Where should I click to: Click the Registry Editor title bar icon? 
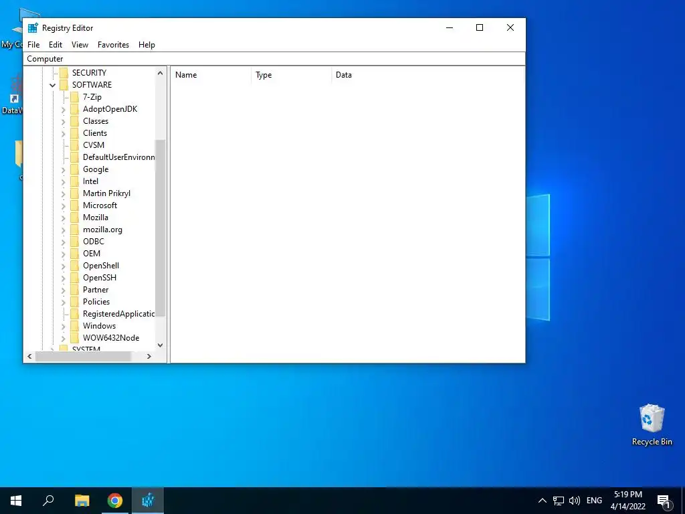(33, 27)
